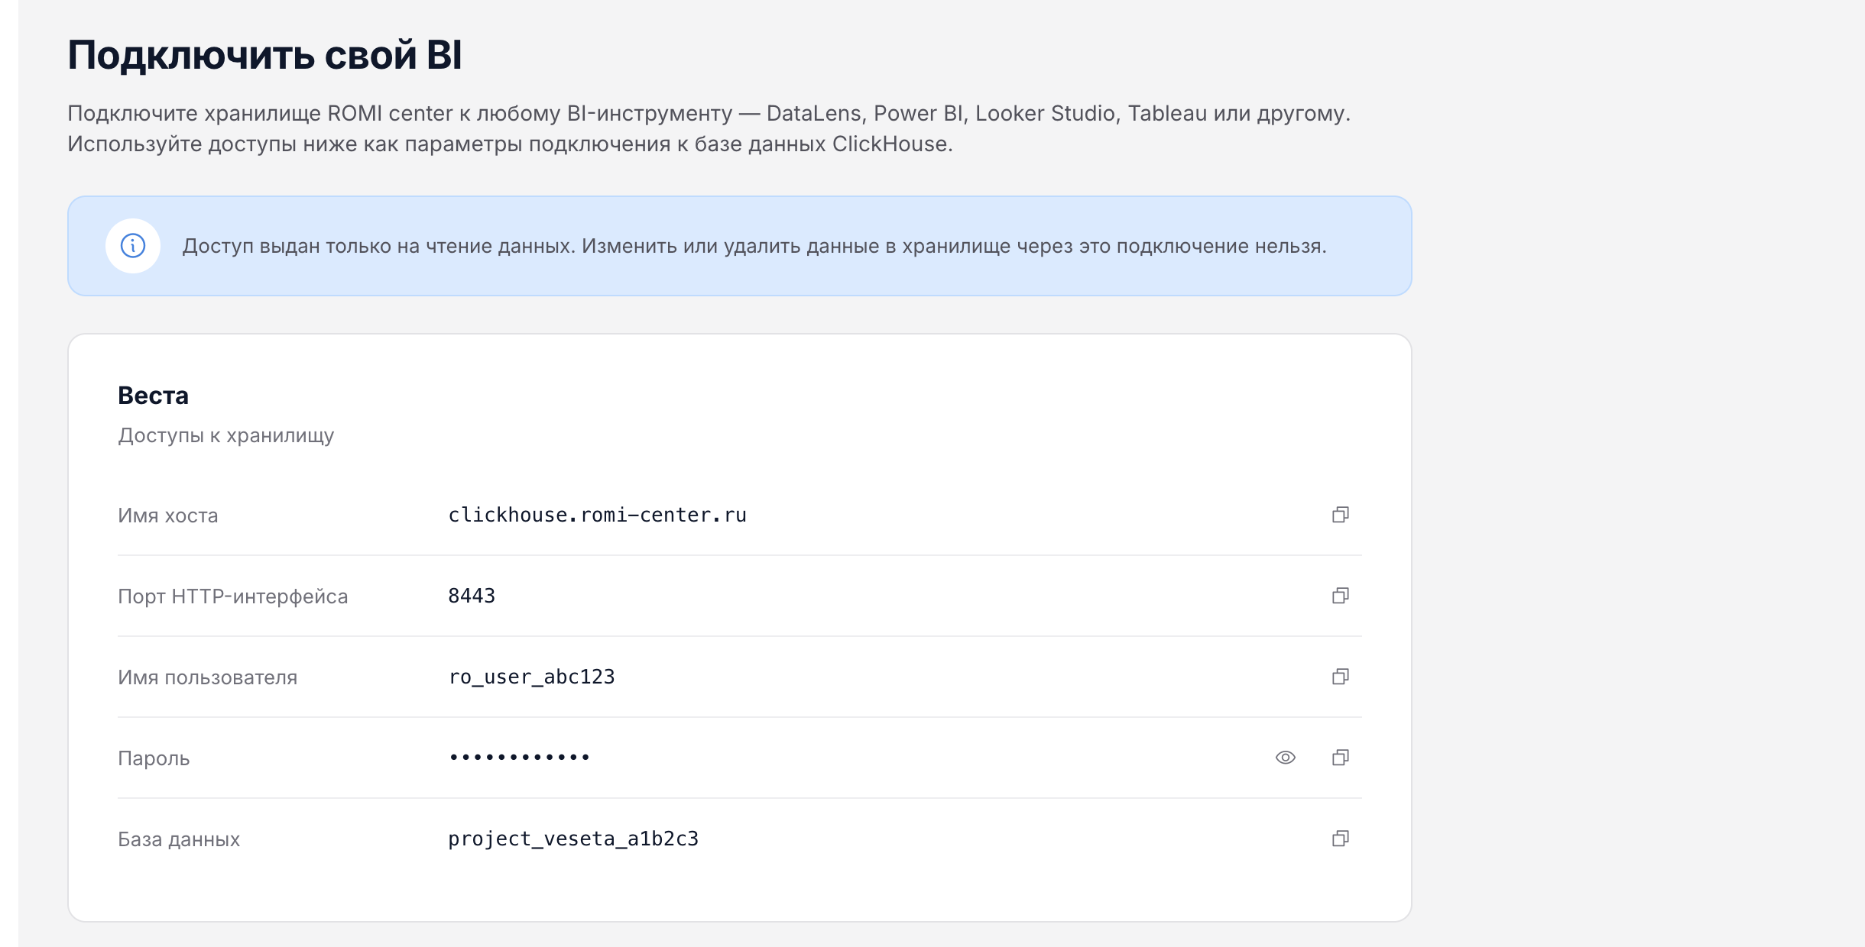Click the 'База данных' label
1865x947 pixels.
(x=179, y=839)
